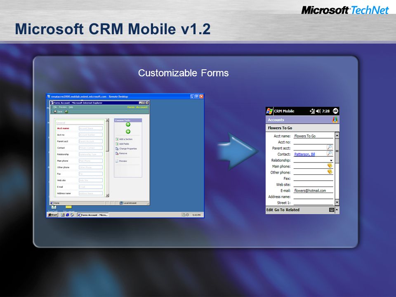Open the Contact lookup magnifier
This screenshot has width=396, height=297.
329,153
